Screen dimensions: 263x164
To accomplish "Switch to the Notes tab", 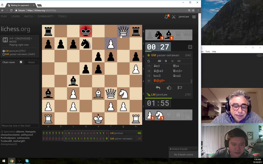I will 31,62.
